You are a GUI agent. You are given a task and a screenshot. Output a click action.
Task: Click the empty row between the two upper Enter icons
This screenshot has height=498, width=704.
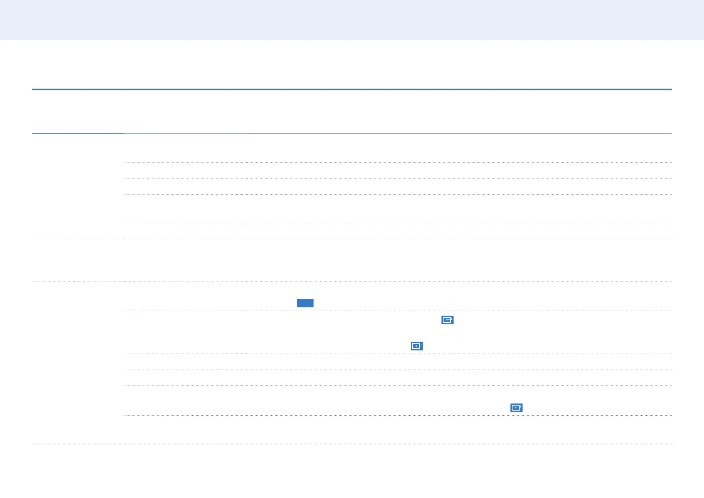pos(398,333)
